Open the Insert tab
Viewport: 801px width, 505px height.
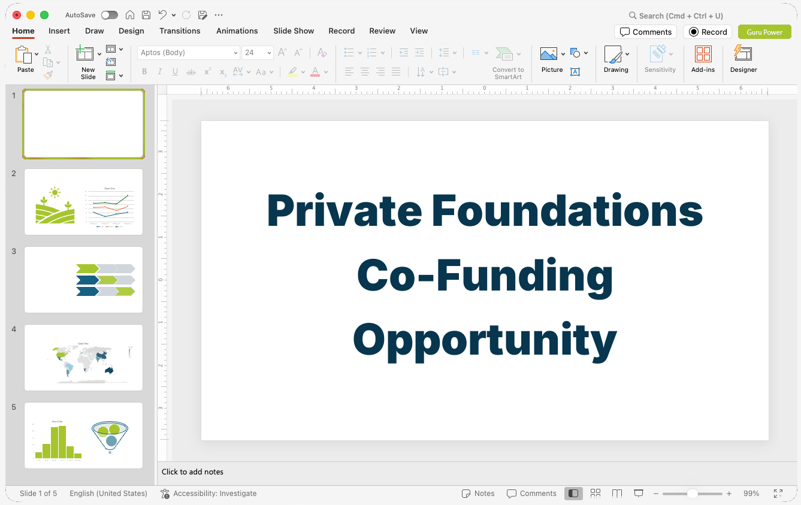(x=59, y=31)
